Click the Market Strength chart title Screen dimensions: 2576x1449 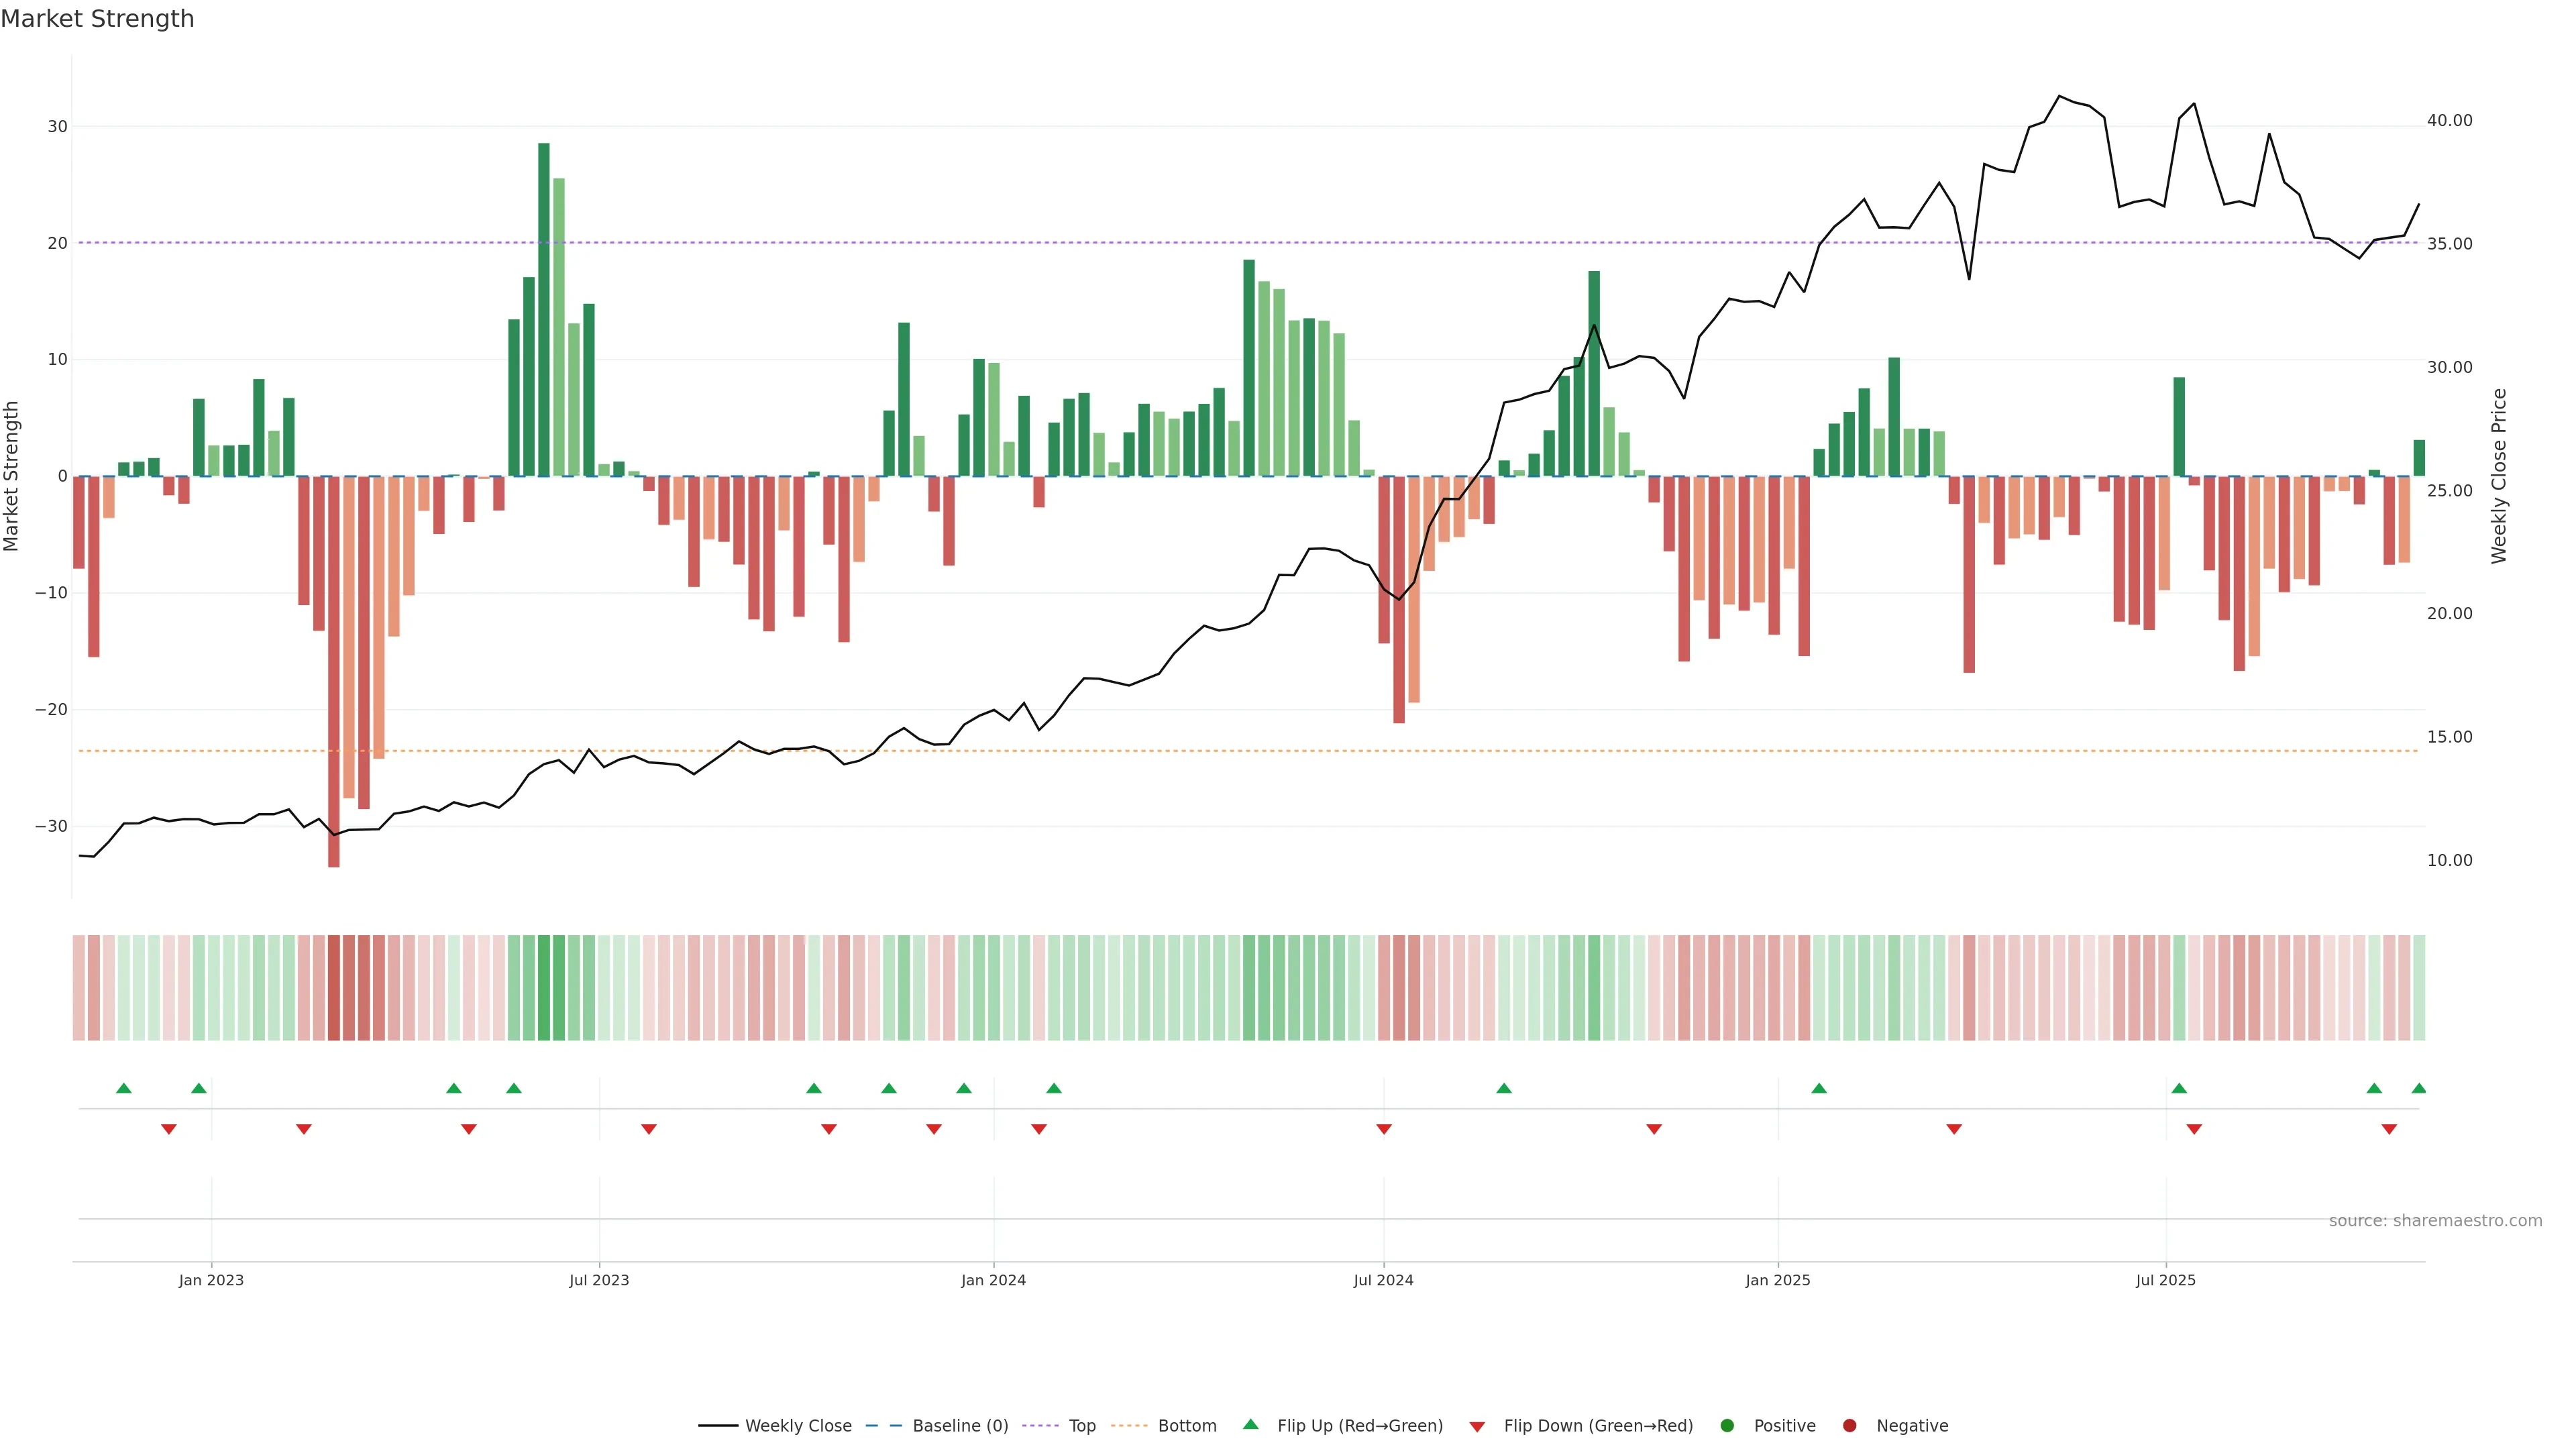coord(97,19)
